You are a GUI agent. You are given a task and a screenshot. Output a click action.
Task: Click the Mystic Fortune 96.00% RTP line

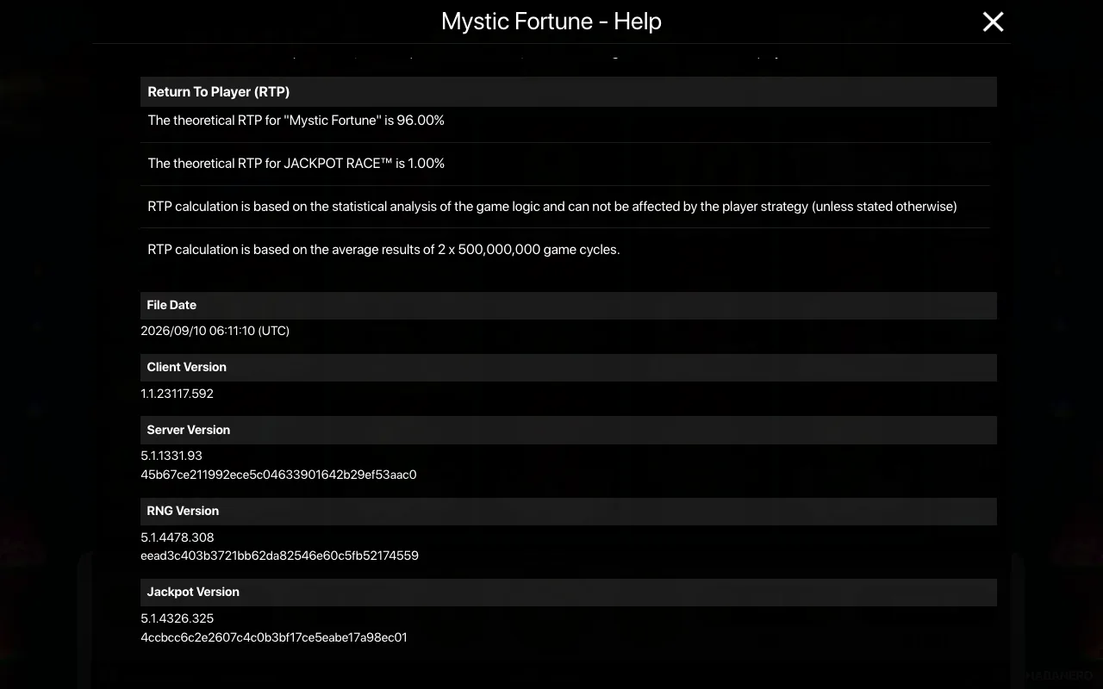coord(296,121)
